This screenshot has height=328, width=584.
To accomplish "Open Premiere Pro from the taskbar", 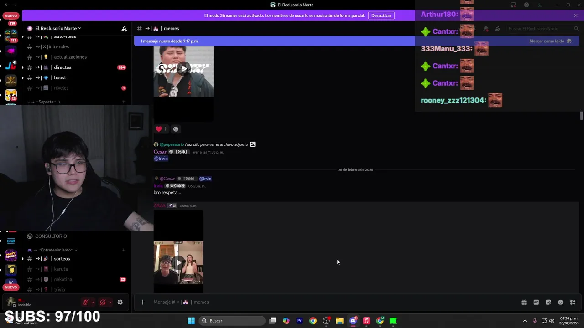I will [300, 321].
